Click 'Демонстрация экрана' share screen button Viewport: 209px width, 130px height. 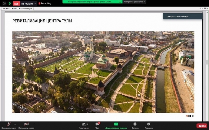pos(116,126)
